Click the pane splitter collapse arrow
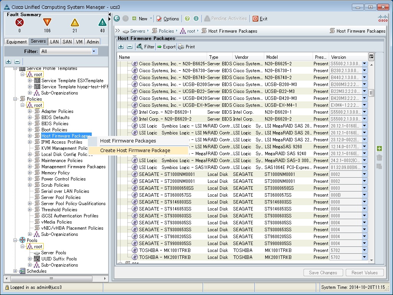This screenshot has height=295, width=393. coord(110,15)
